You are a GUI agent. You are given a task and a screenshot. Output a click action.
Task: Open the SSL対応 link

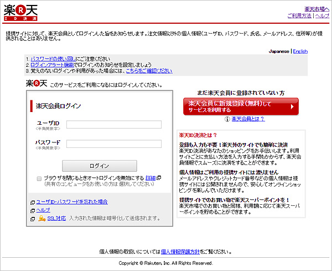[x=56, y=219]
